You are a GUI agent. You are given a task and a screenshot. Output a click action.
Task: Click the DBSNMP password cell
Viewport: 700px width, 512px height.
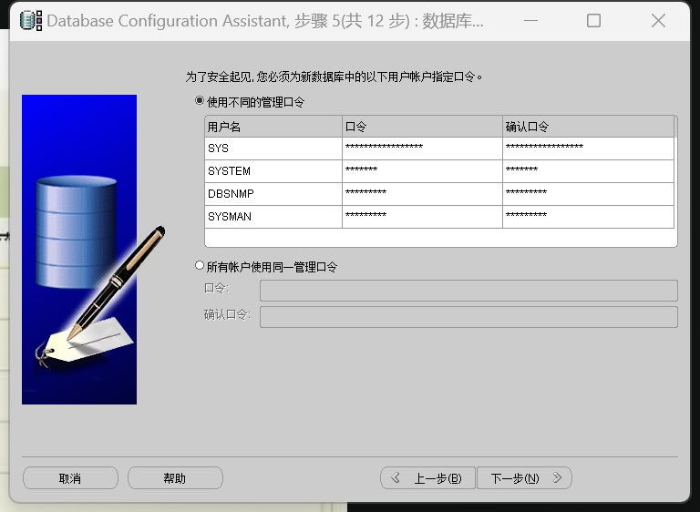422,194
